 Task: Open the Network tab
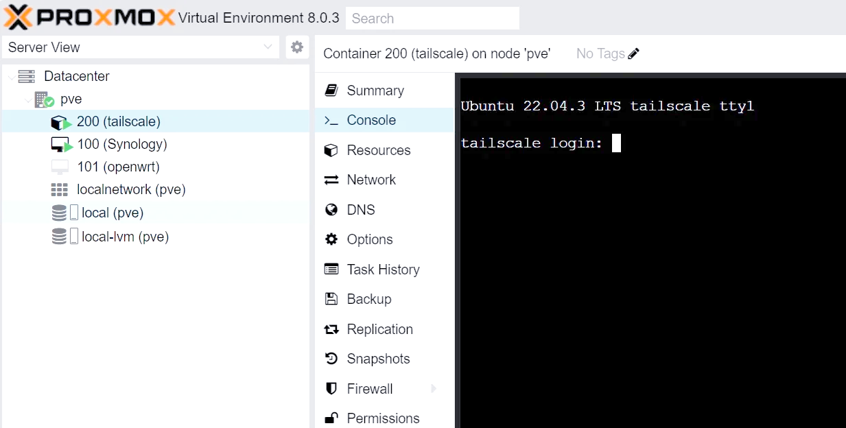pyautogui.click(x=384, y=180)
